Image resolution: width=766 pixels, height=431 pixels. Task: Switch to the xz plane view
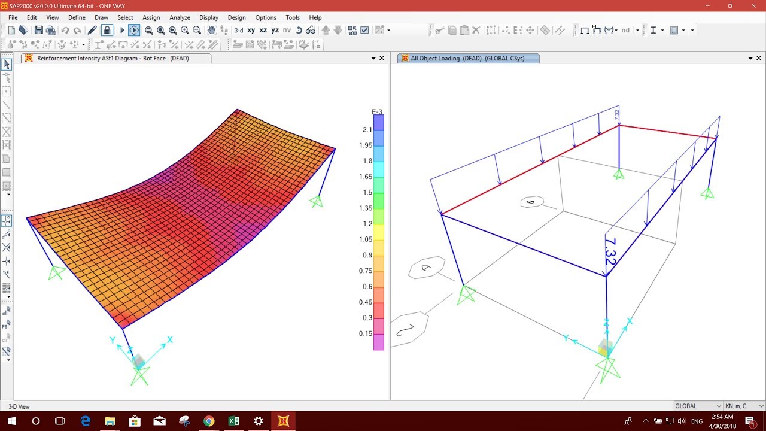(263, 30)
